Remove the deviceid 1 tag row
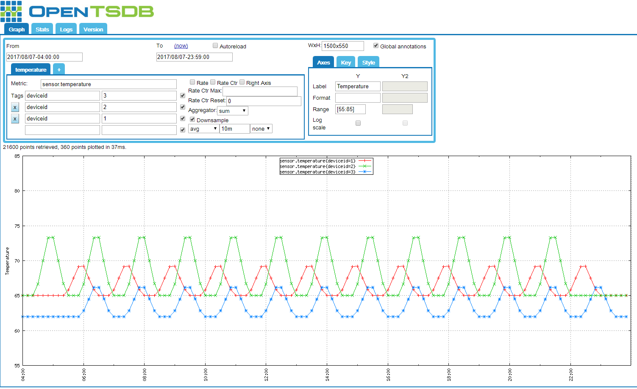This screenshot has width=637, height=389. 15,119
